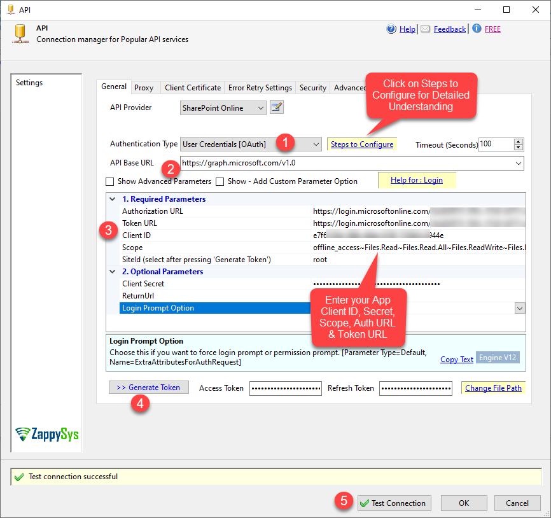Click the SiteId value 'root'
Image resolution: width=551 pixels, height=518 pixels.
[320, 260]
